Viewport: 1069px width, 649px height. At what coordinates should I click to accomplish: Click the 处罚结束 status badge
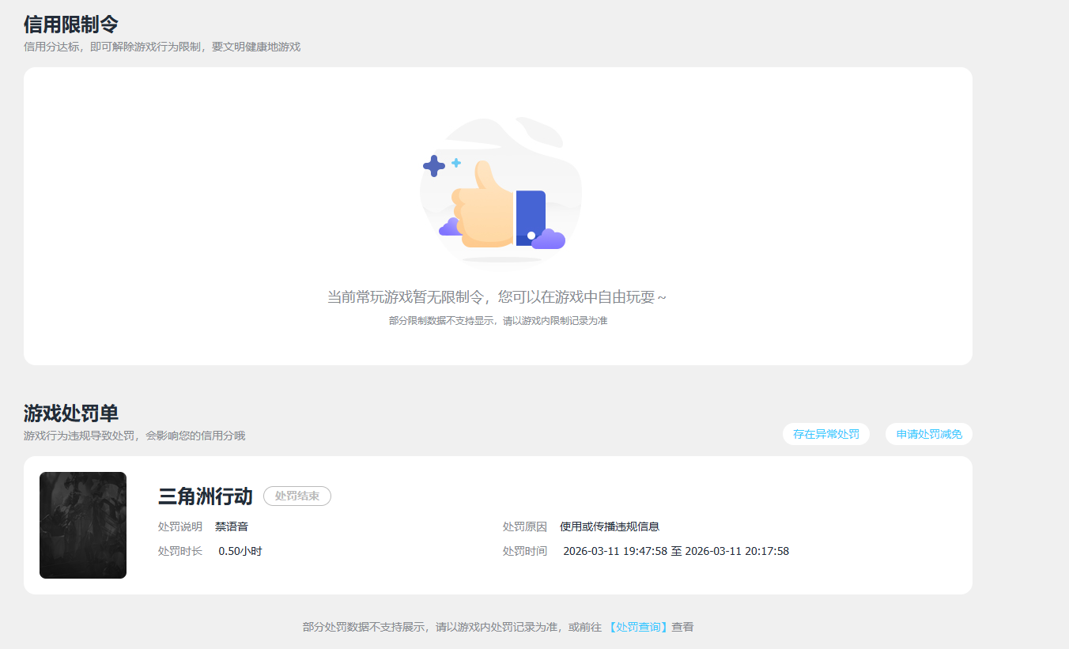(x=297, y=496)
